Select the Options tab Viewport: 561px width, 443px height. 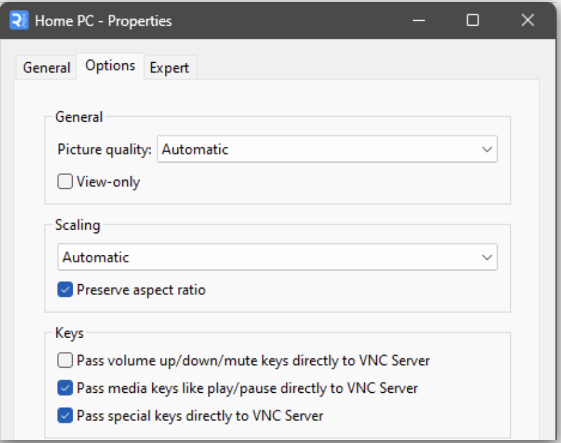[x=110, y=66]
